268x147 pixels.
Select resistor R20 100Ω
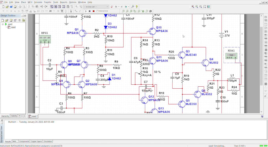click(171, 55)
